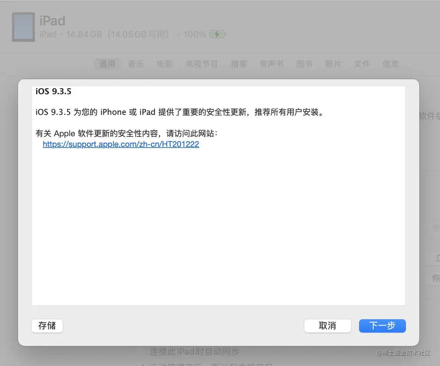Click the iPad device name title
This screenshot has height=366, width=440.
coord(52,21)
